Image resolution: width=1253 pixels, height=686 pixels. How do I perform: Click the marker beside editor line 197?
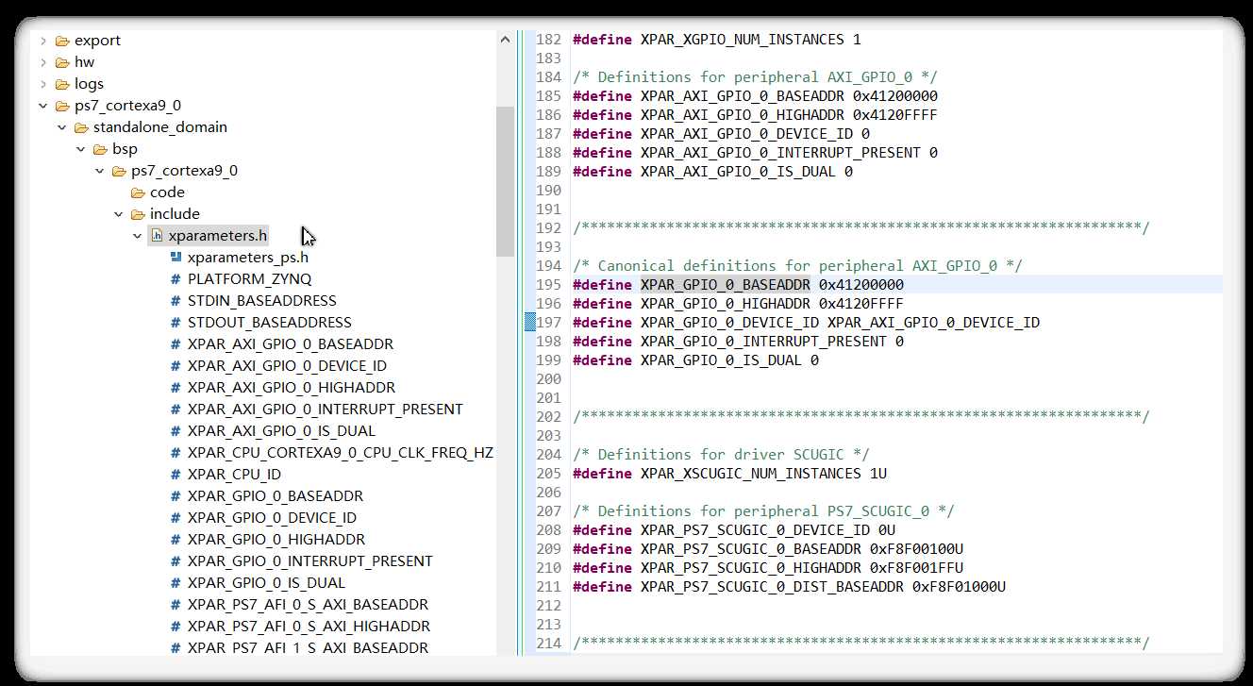pos(529,323)
